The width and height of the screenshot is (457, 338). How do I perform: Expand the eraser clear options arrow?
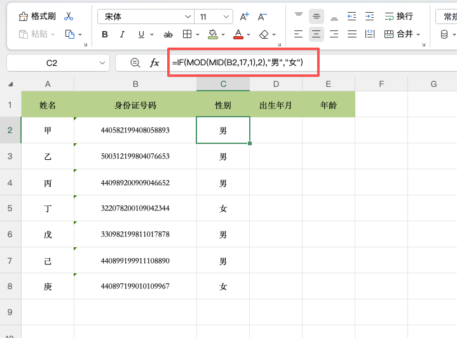pyautogui.click(x=274, y=34)
